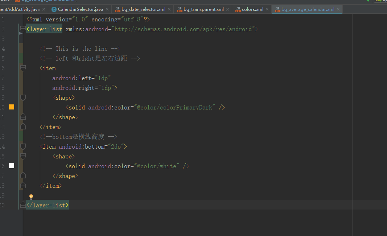Close the bg_transparent.xml tab
The image size is (387, 236).
click(x=227, y=9)
